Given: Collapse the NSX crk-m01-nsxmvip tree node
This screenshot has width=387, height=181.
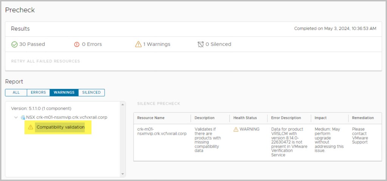Looking at the screenshot, I should tap(16, 117).
